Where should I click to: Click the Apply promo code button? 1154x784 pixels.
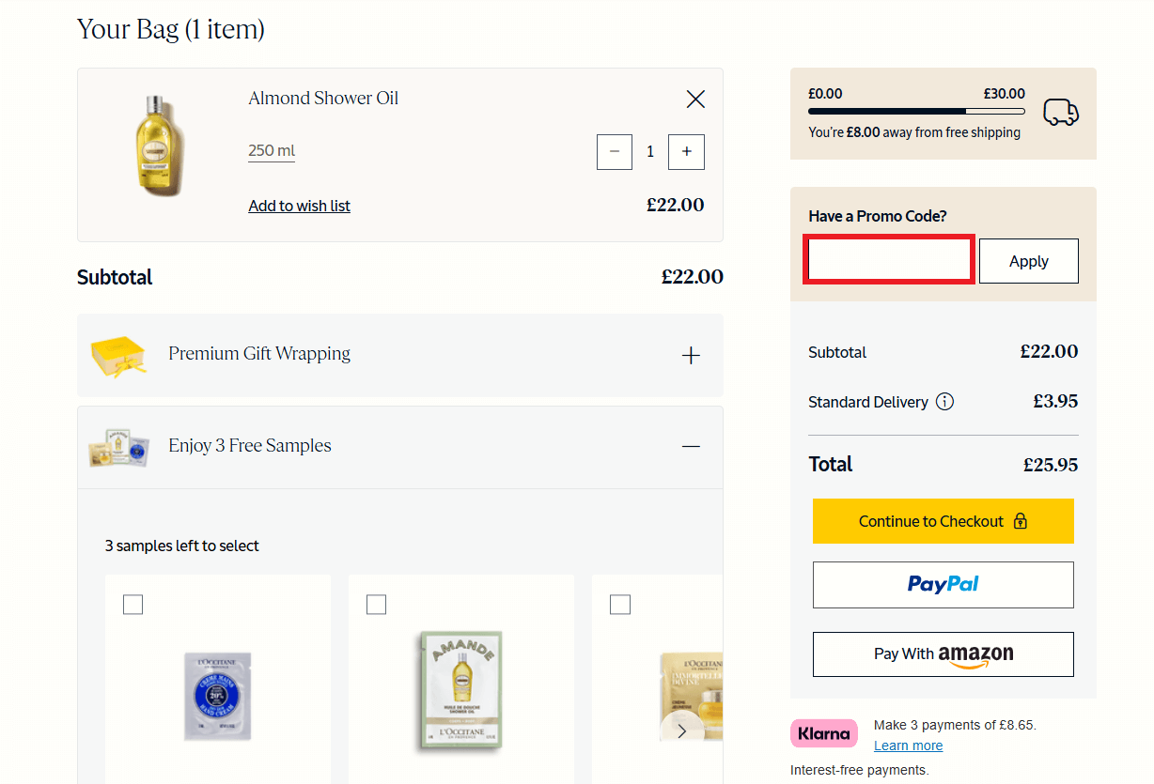[1029, 261]
